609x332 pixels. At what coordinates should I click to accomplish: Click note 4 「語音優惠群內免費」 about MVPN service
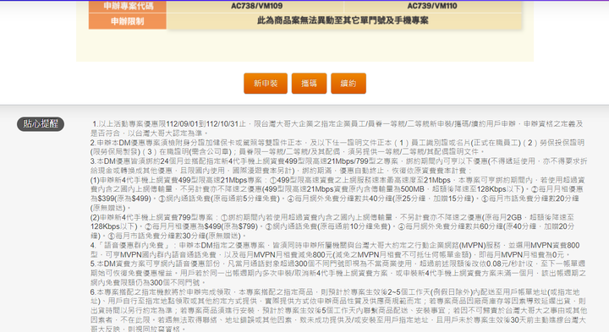point(335,250)
